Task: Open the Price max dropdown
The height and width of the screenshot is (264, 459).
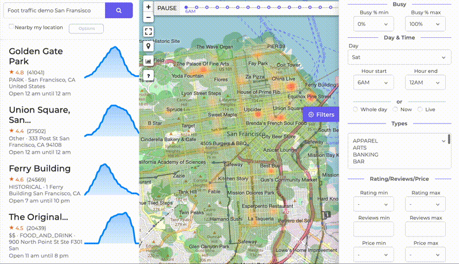Action: click(425, 255)
